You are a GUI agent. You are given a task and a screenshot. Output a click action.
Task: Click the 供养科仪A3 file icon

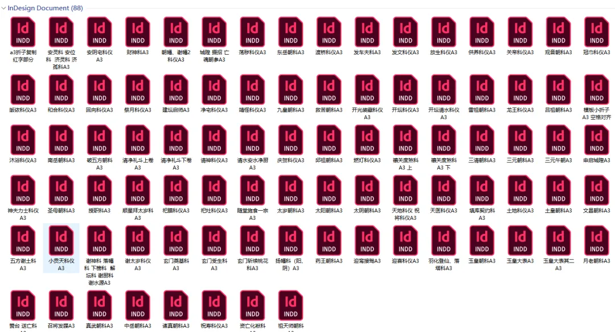pyautogui.click(x=482, y=32)
